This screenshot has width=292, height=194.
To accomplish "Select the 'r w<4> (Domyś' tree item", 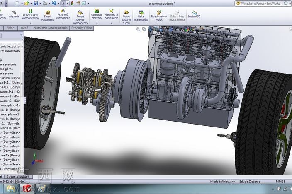I will point(10,155).
